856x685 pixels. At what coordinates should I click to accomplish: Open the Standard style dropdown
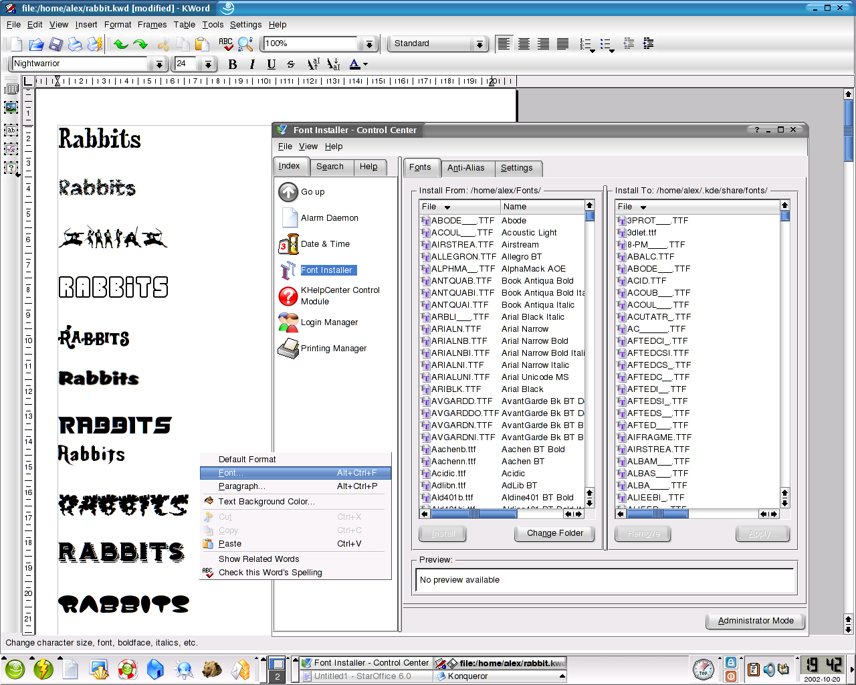click(479, 44)
